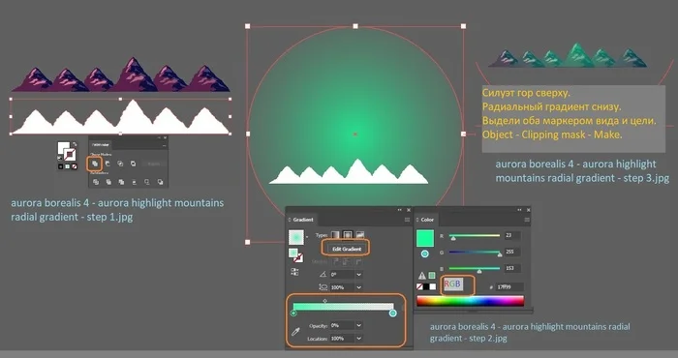Click the hex color code field
This screenshot has height=358, width=678.
click(509, 286)
